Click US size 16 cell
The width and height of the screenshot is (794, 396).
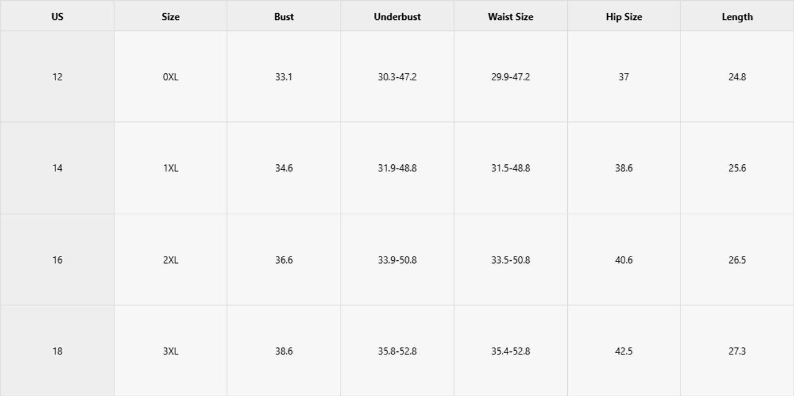coord(57,260)
